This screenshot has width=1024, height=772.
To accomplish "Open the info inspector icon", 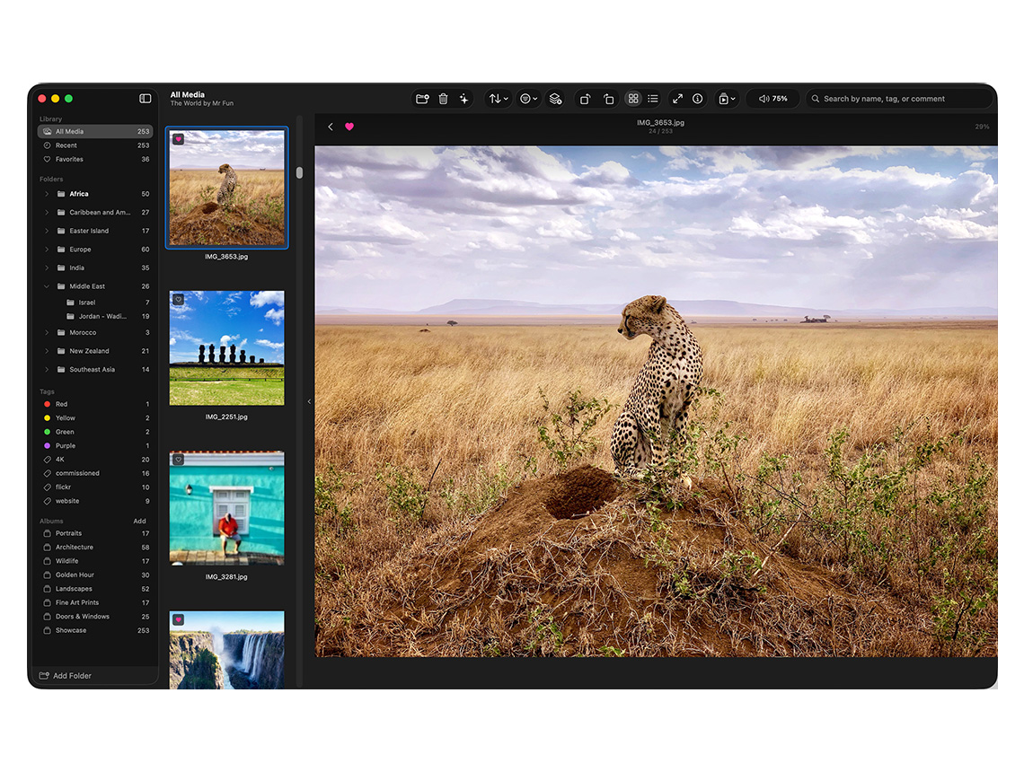I will pyautogui.click(x=697, y=99).
